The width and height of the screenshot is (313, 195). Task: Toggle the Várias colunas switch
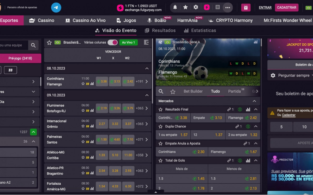[x=112, y=42]
